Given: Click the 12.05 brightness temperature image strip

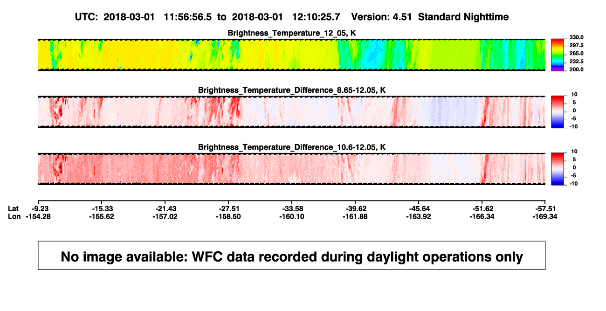Looking at the screenshot, I should click(292, 55).
